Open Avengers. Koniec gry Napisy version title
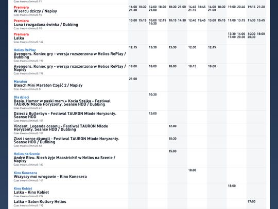278x209 pixels. pos(69,68)
